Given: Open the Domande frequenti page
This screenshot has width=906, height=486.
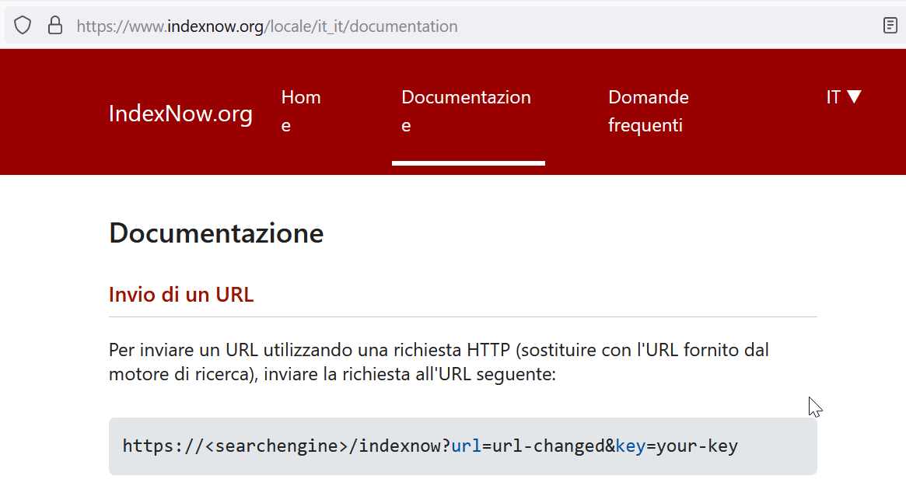Looking at the screenshot, I should pyautogui.click(x=649, y=111).
